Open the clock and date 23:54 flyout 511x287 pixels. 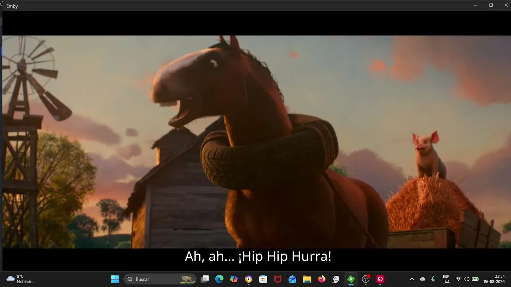pyautogui.click(x=494, y=279)
